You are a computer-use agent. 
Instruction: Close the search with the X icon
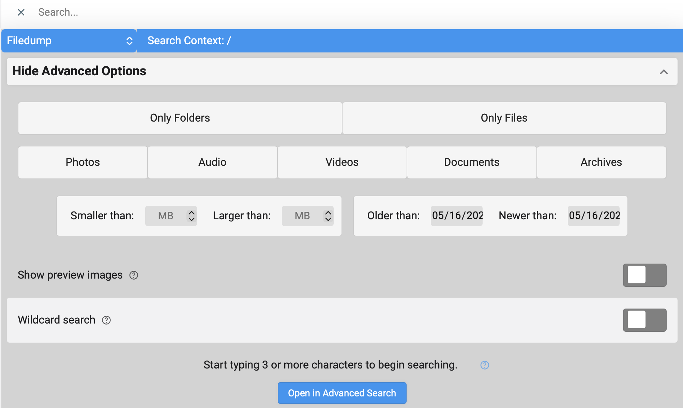(21, 12)
